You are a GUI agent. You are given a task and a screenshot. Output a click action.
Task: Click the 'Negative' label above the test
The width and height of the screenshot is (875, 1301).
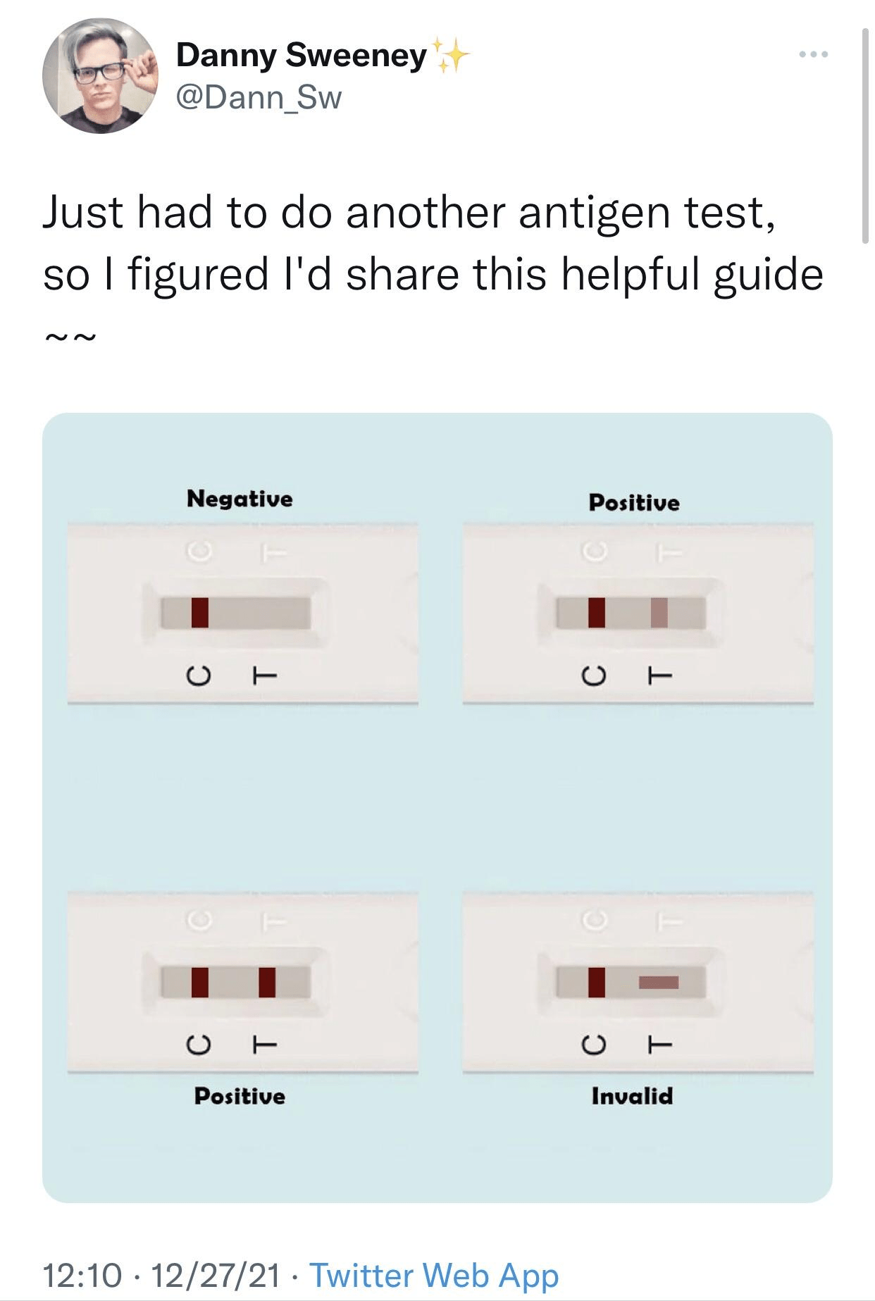tap(240, 498)
